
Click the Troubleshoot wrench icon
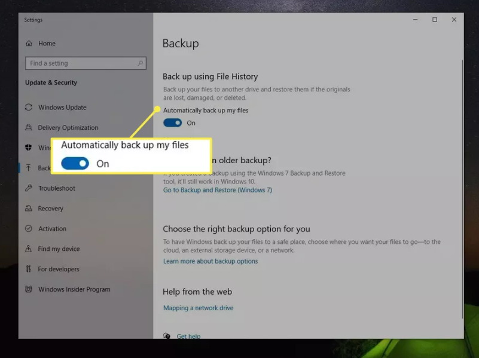(29, 188)
